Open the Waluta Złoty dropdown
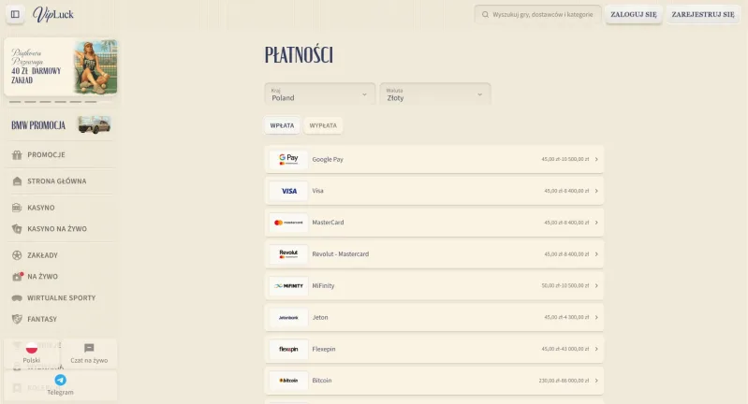 tap(435, 94)
